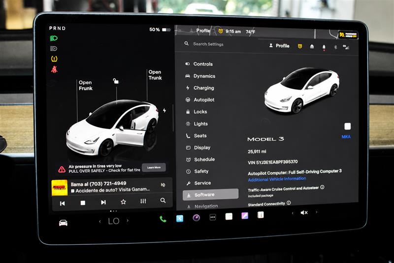
Task: Click the MKA vehicle name link
Action: point(346,136)
